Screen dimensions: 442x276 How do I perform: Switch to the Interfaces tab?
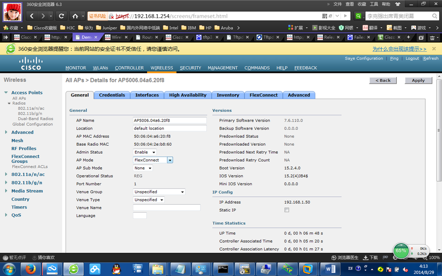click(x=147, y=95)
